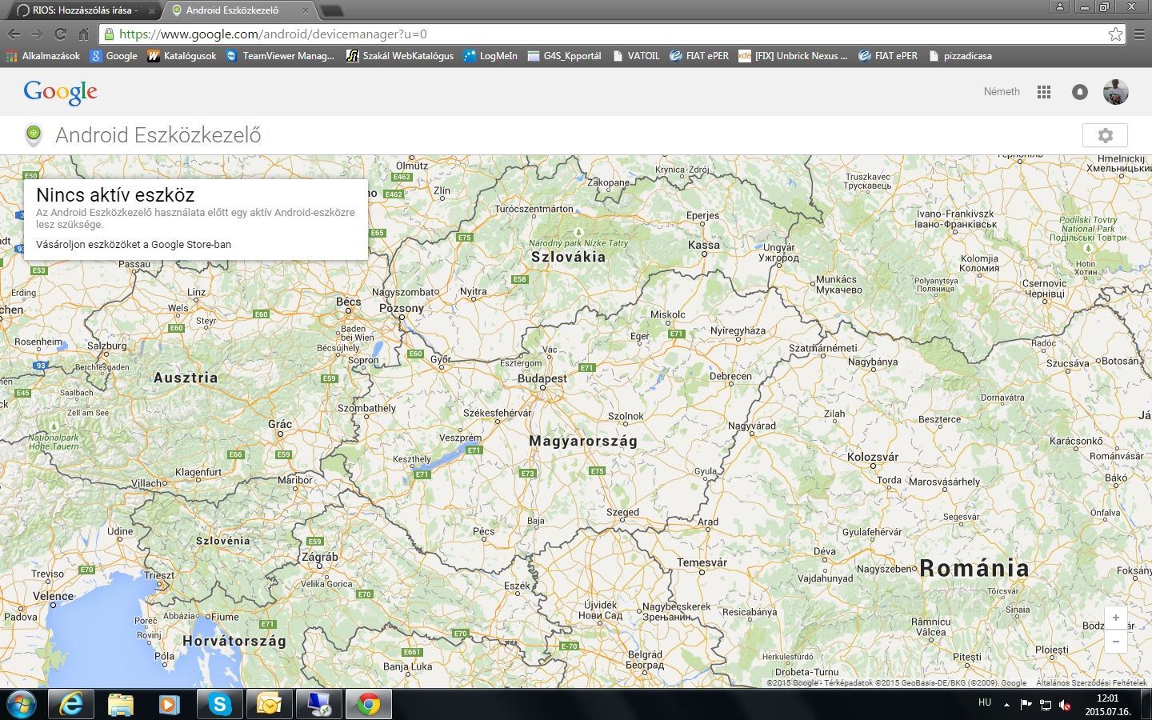Open the volume tray icon

click(1065, 705)
